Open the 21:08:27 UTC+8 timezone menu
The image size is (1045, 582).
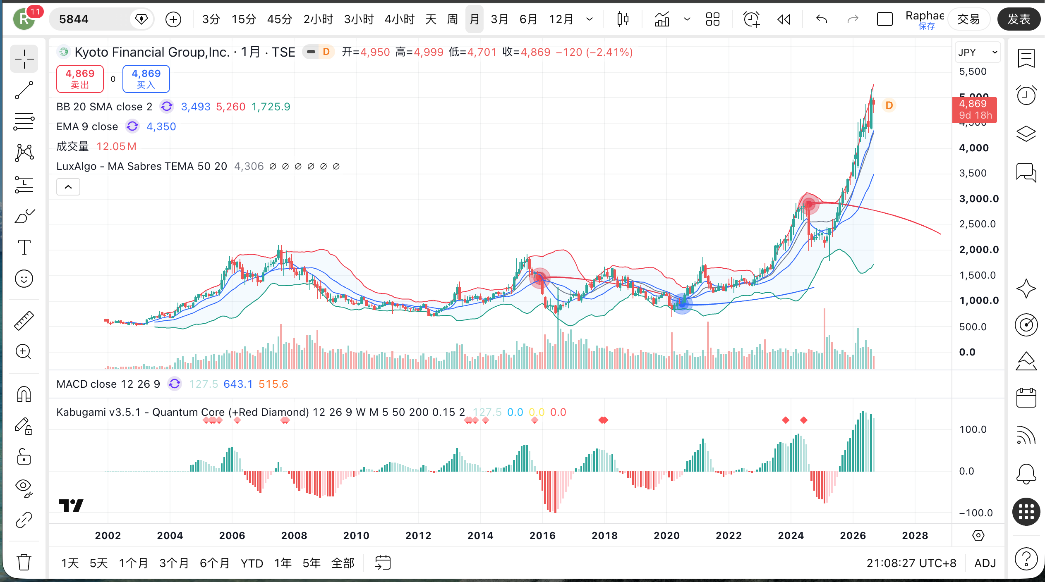pos(911,563)
